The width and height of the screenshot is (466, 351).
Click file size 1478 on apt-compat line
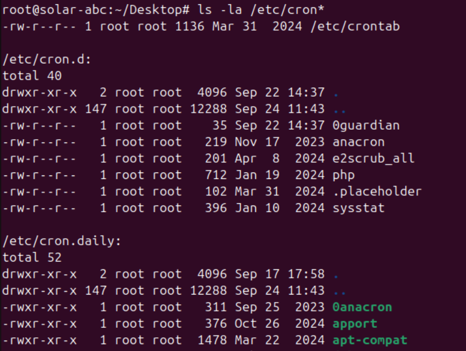(212, 340)
